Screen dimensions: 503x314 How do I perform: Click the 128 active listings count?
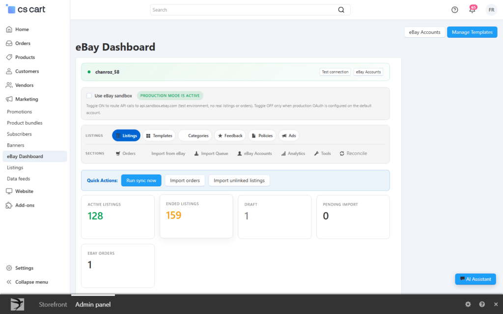[95, 216]
